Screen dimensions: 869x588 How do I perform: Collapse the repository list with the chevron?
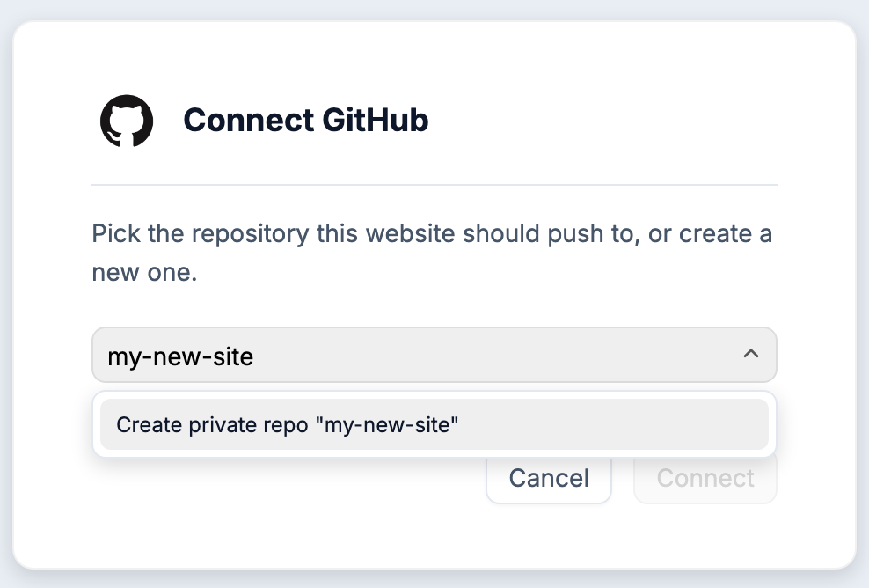point(751,353)
